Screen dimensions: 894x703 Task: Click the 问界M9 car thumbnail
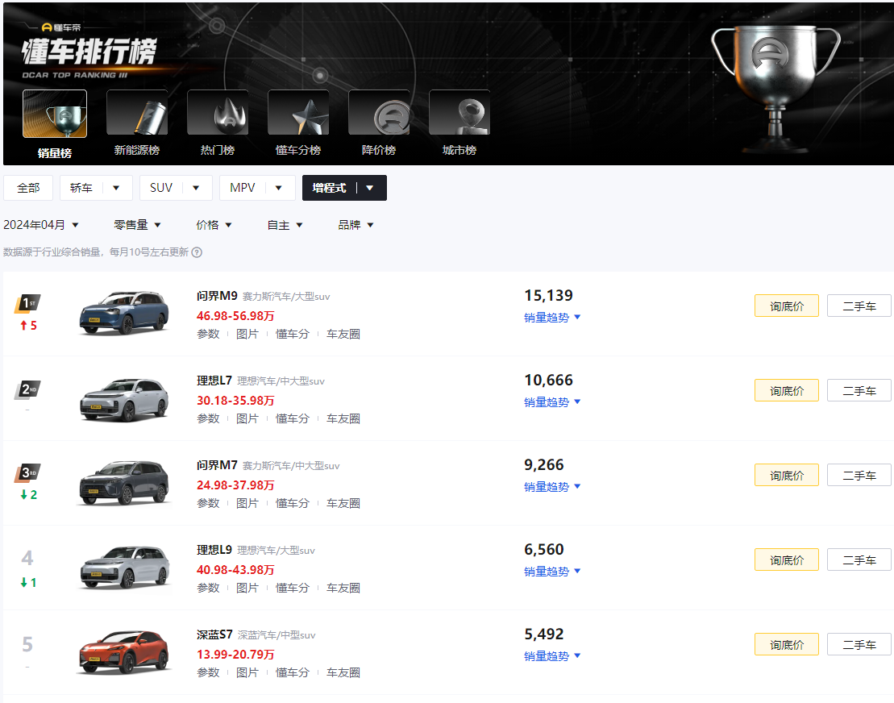(x=124, y=313)
